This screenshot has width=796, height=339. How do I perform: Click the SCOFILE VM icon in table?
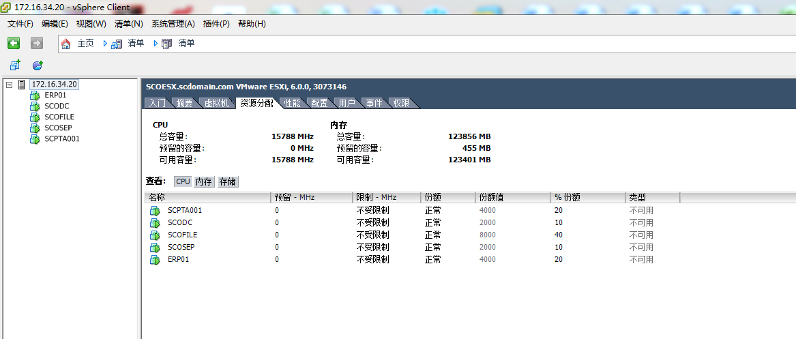155,235
